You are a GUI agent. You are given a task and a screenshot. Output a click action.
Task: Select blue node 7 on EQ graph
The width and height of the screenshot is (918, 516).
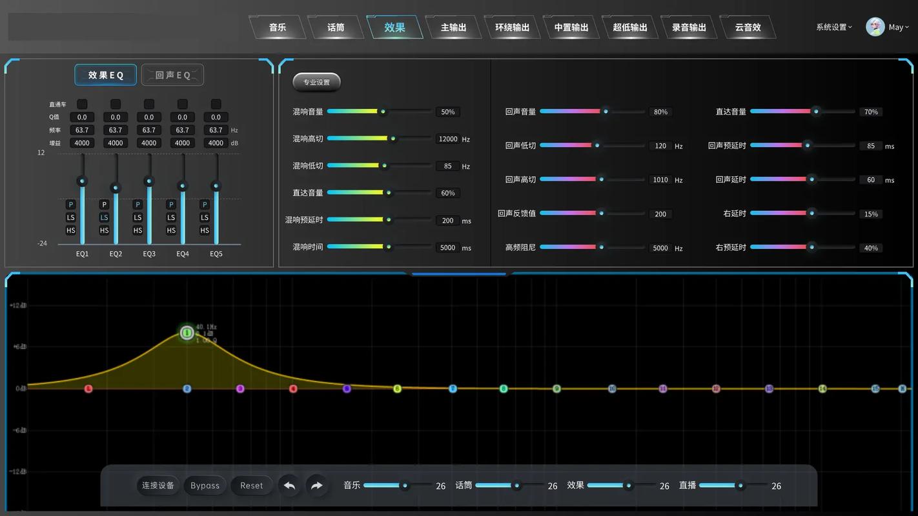(x=453, y=388)
